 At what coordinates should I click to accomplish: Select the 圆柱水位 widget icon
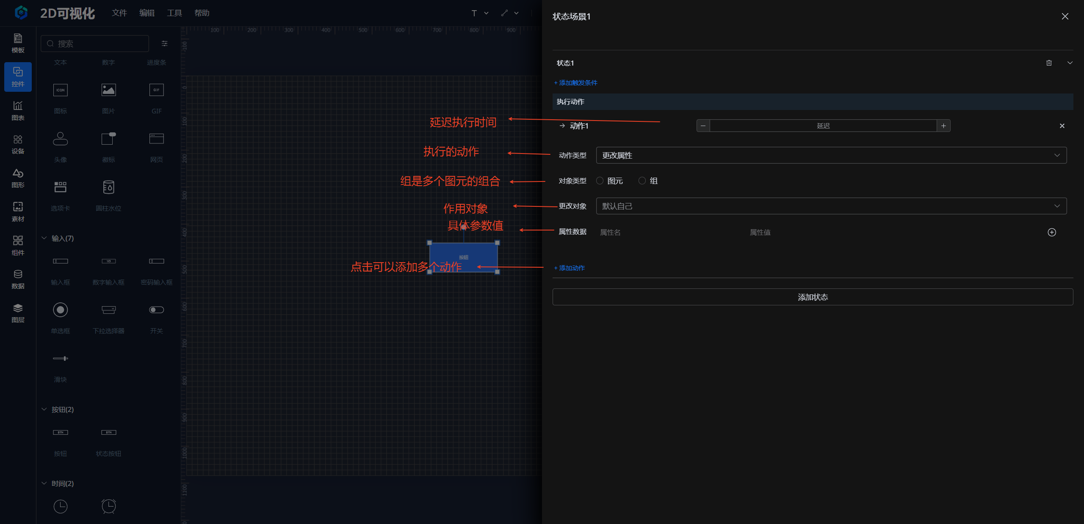(x=108, y=187)
